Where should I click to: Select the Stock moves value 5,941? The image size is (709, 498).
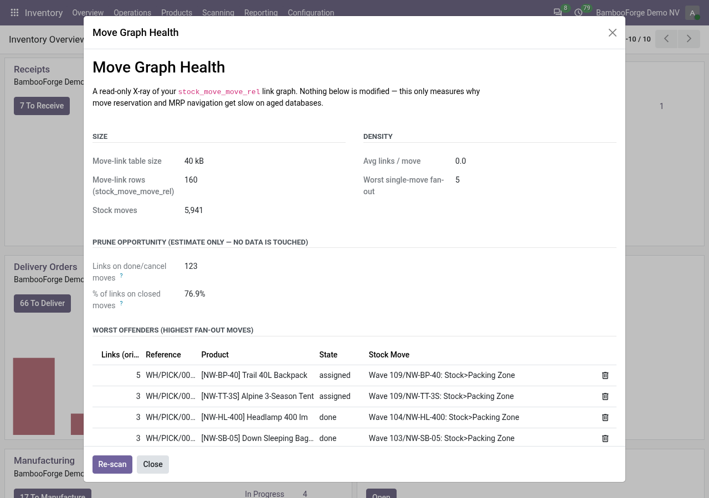(x=194, y=210)
